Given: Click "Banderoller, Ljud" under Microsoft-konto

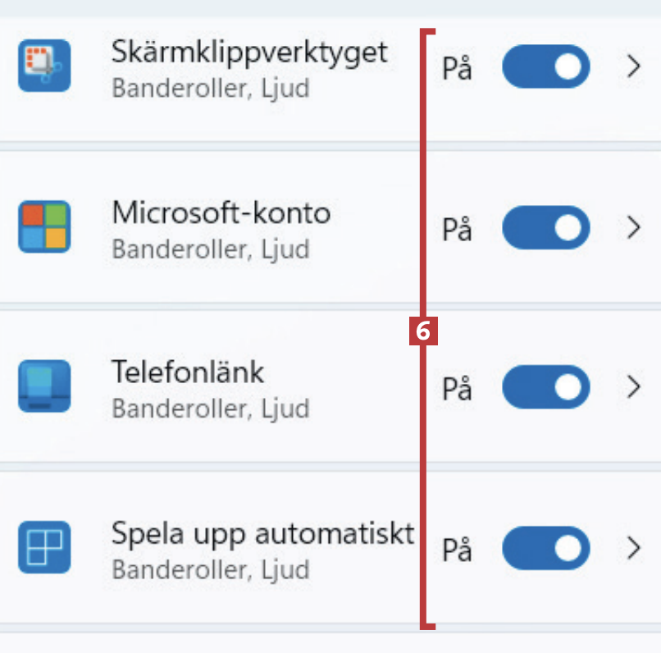Looking at the screenshot, I should point(211,249).
